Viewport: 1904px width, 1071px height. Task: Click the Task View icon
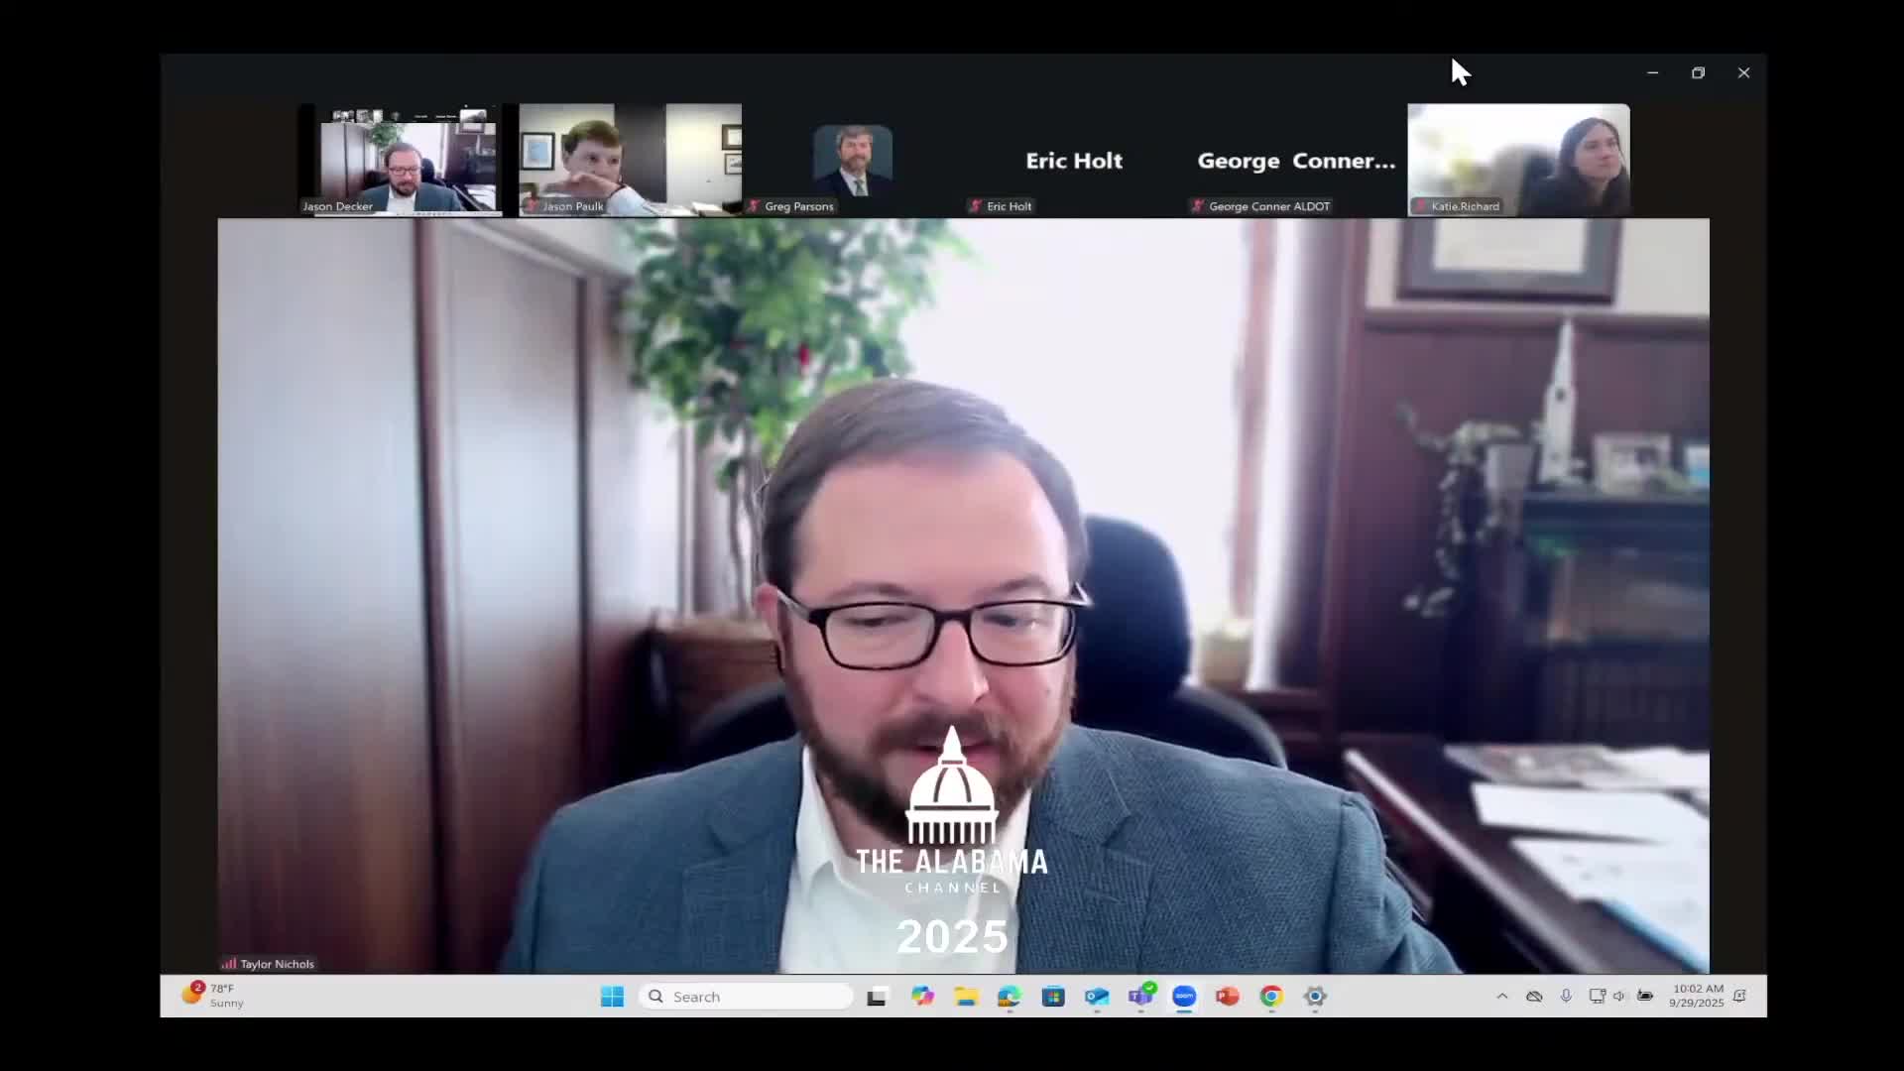[x=877, y=997]
